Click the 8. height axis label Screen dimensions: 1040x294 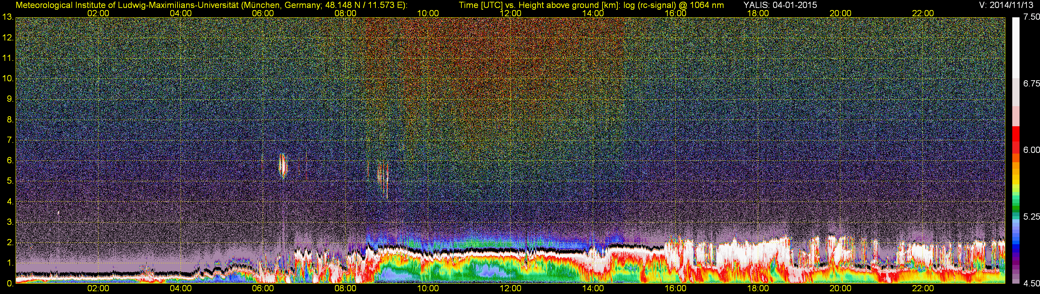10,120
